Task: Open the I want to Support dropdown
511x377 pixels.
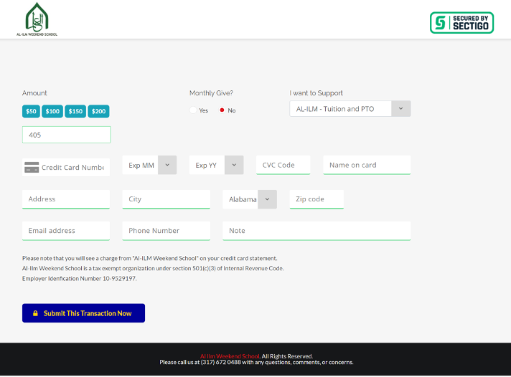Action: 350,109
